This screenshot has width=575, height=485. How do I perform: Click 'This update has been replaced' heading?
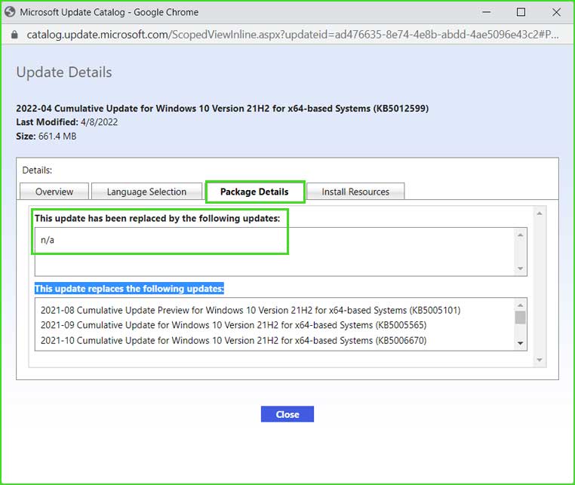pyautogui.click(x=157, y=219)
